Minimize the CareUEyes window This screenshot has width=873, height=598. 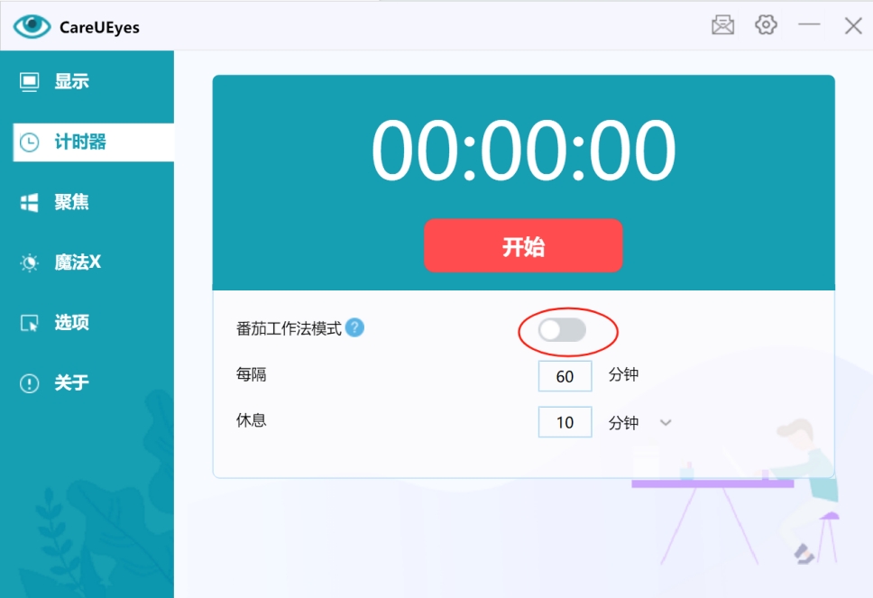tap(809, 24)
